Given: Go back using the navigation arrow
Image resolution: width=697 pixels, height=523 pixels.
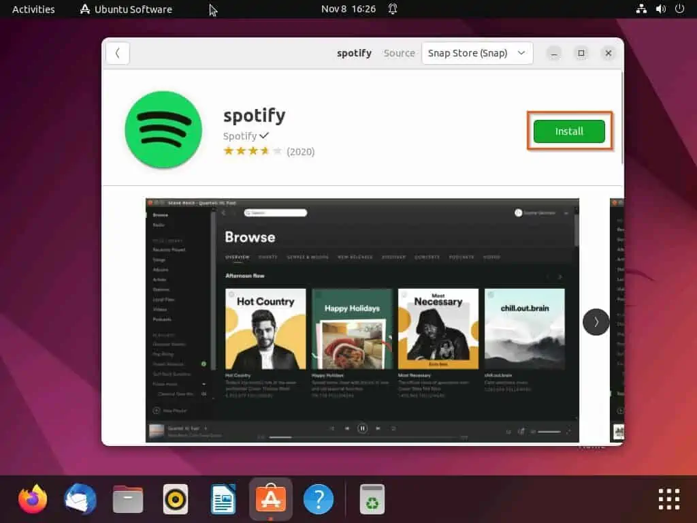Looking at the screenshot, I should tap(117, 52).
